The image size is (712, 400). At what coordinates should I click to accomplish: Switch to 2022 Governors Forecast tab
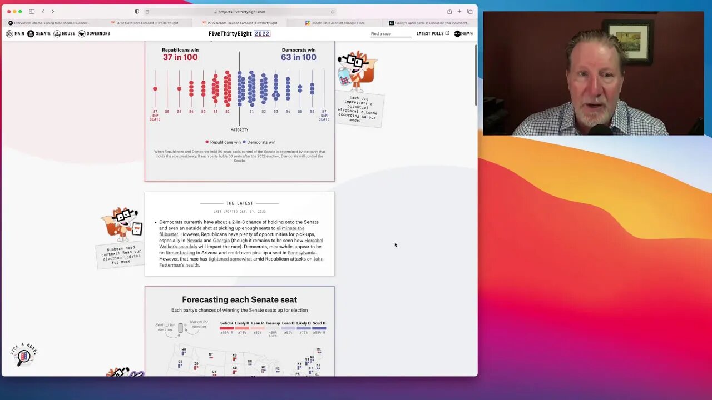[145, 23]
